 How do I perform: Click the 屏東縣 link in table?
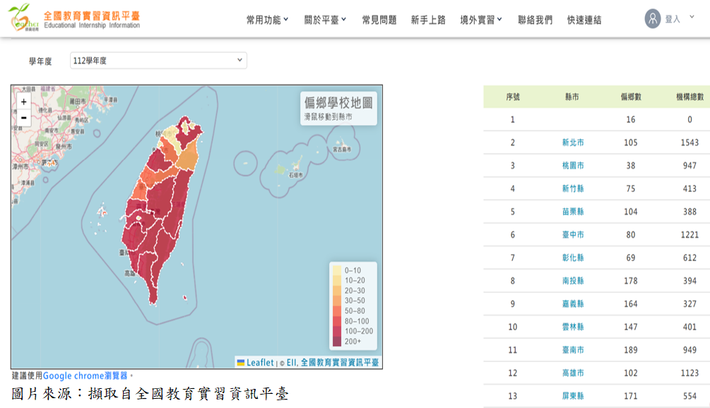573,396
